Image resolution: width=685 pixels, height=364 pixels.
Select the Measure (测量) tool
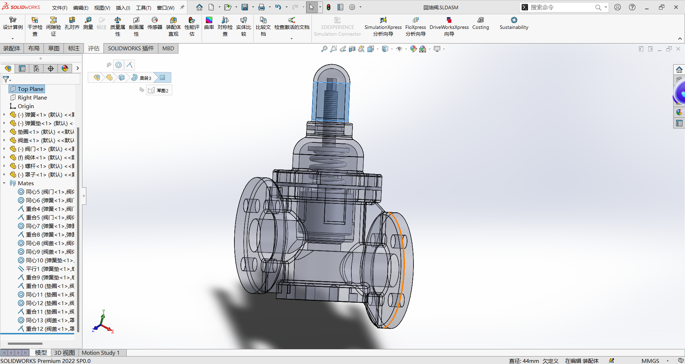88,24
